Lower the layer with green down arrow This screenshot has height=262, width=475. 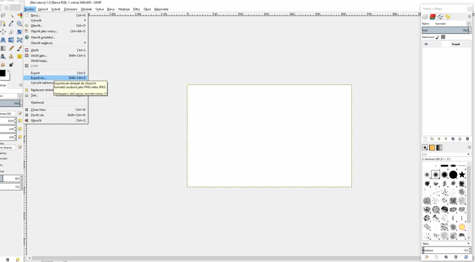[x=446, y=139]
